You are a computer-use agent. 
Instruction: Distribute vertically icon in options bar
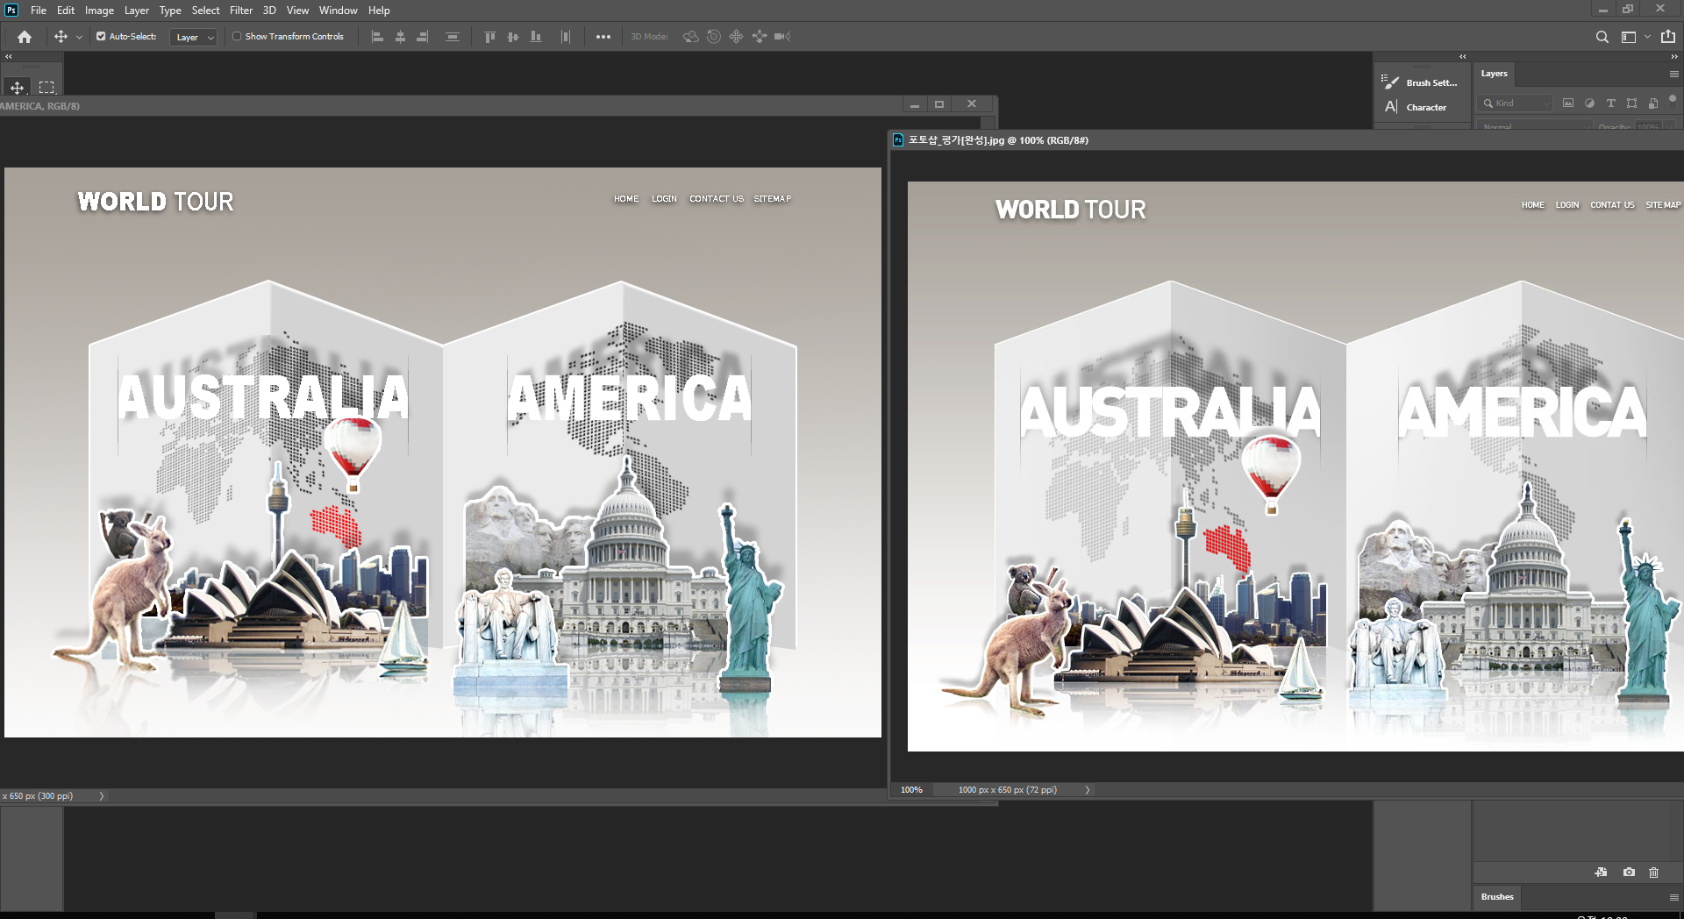[x=453, y=37]
